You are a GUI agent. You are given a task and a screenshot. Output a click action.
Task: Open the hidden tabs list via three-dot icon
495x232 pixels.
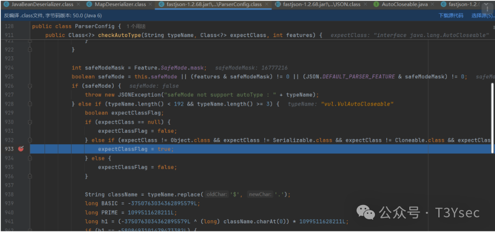click(x=488, y=9)
